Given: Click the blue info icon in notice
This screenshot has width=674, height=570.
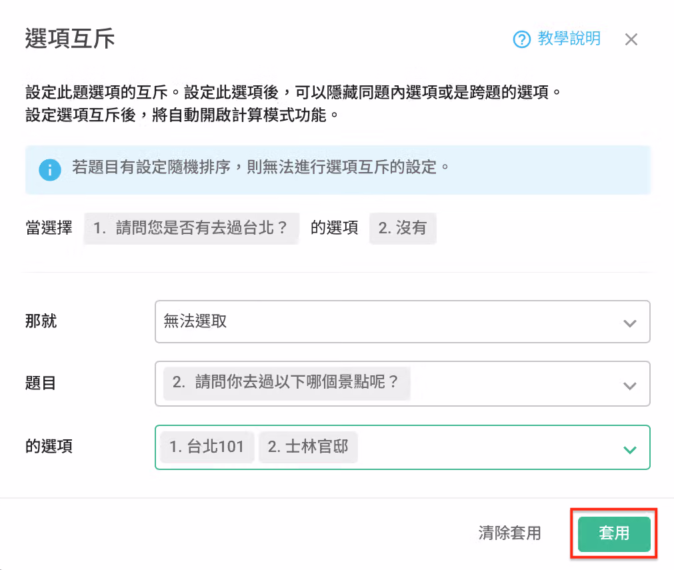Looking at the screenshot, I should point(50,170).
